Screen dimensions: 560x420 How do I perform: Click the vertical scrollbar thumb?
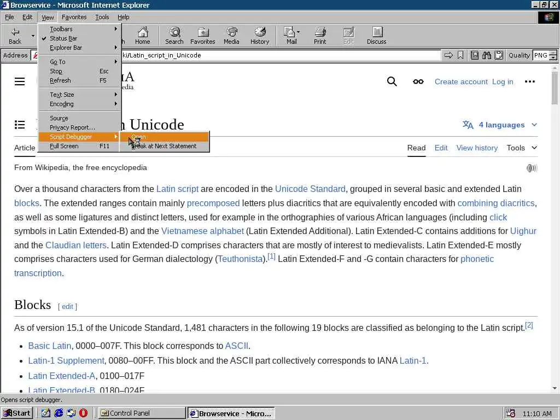pyautogui.click(x=555, y=87)
